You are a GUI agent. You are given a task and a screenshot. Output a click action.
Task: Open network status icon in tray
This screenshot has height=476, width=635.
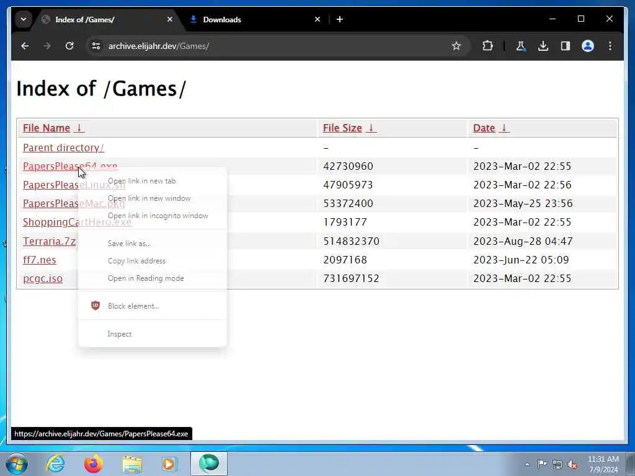[557, 464]
